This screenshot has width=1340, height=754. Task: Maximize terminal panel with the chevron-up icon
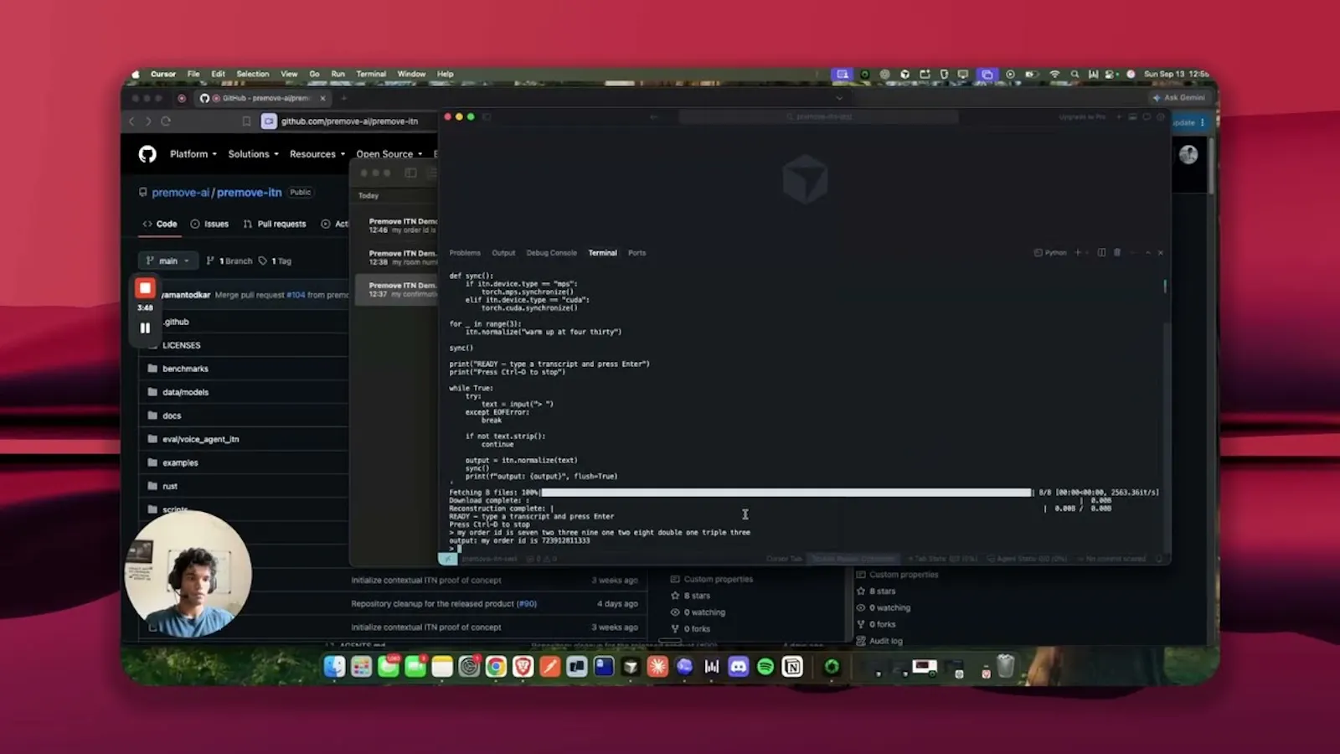click(1147, 252)
